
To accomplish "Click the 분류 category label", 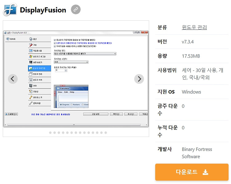I will click(x=162, y=27).
